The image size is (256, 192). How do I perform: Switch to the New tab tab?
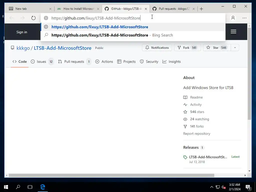(29, 9)
